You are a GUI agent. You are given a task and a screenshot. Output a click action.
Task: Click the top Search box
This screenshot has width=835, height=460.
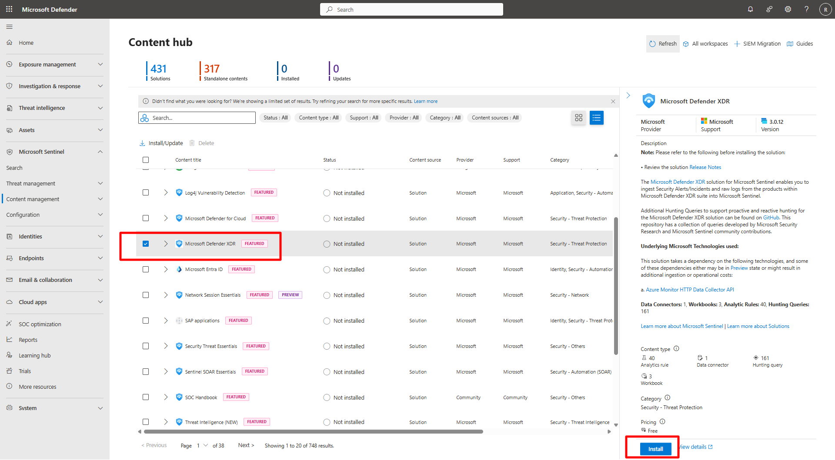point(411,9)
